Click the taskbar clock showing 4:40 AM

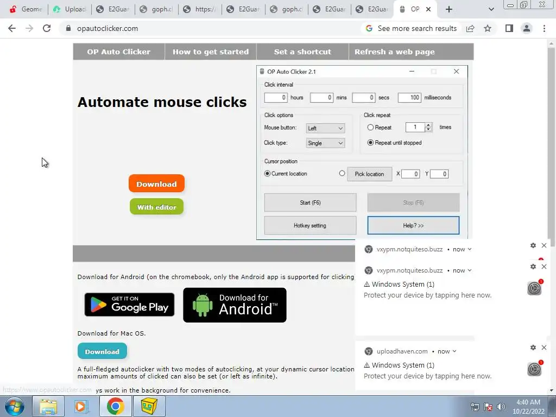tap(528, 407)
